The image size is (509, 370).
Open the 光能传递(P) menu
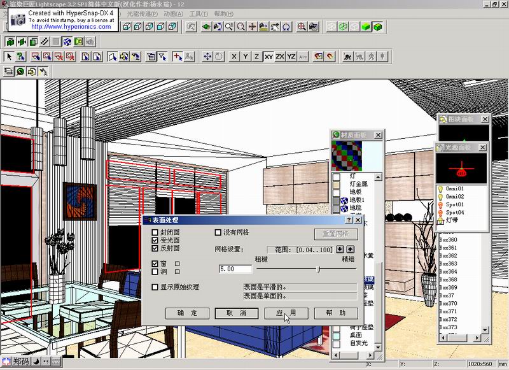142,13
